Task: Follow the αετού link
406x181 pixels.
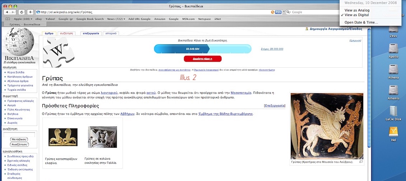Action: tap(151, 93)
